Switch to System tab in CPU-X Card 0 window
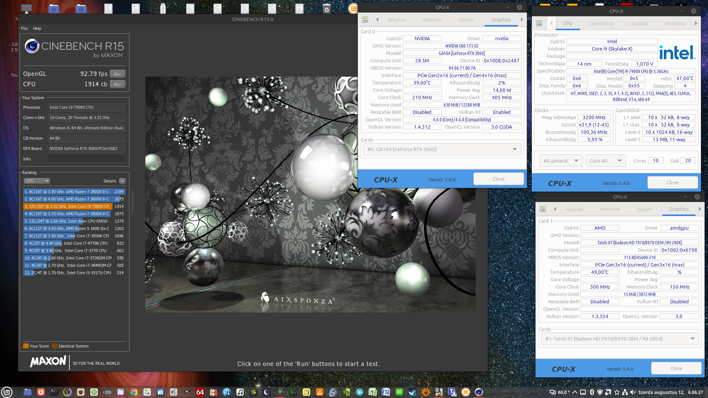708x398 pixels. 466,20
